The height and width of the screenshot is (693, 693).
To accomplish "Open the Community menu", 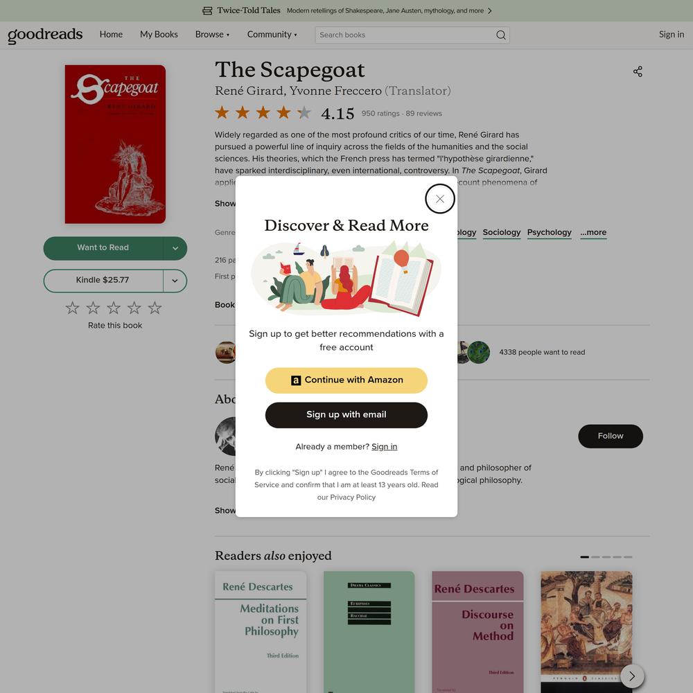I will click(x=272, y=35).
